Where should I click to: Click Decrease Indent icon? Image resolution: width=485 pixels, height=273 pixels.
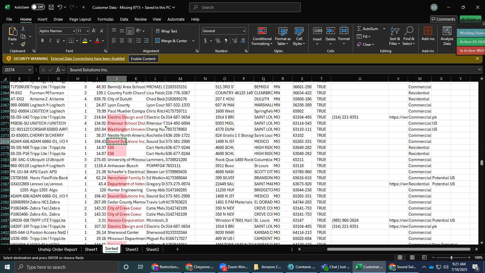(x=139, y=41)
